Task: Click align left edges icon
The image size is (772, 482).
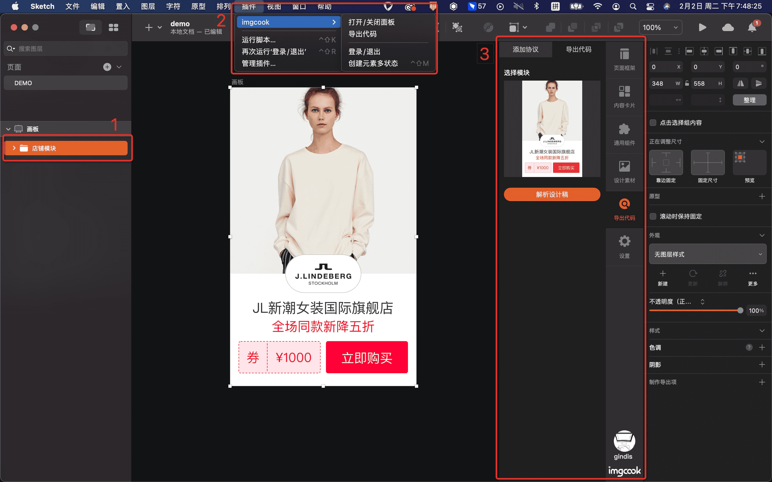Action: point(689,51)
